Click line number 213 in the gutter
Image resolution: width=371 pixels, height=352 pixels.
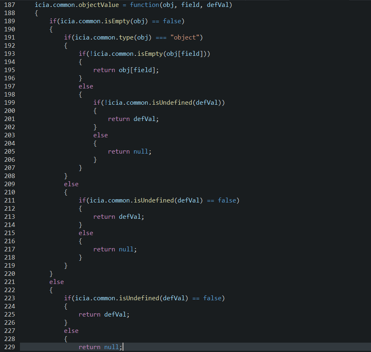pos(9,217)
